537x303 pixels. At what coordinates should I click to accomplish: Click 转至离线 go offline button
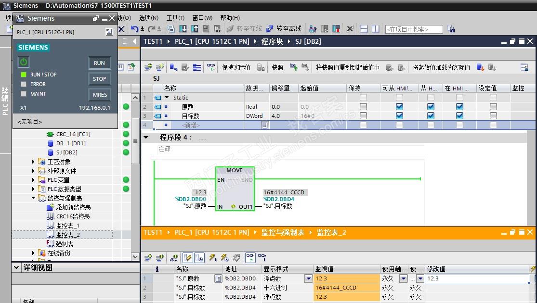pyautogui.click(x=284, y=29)
